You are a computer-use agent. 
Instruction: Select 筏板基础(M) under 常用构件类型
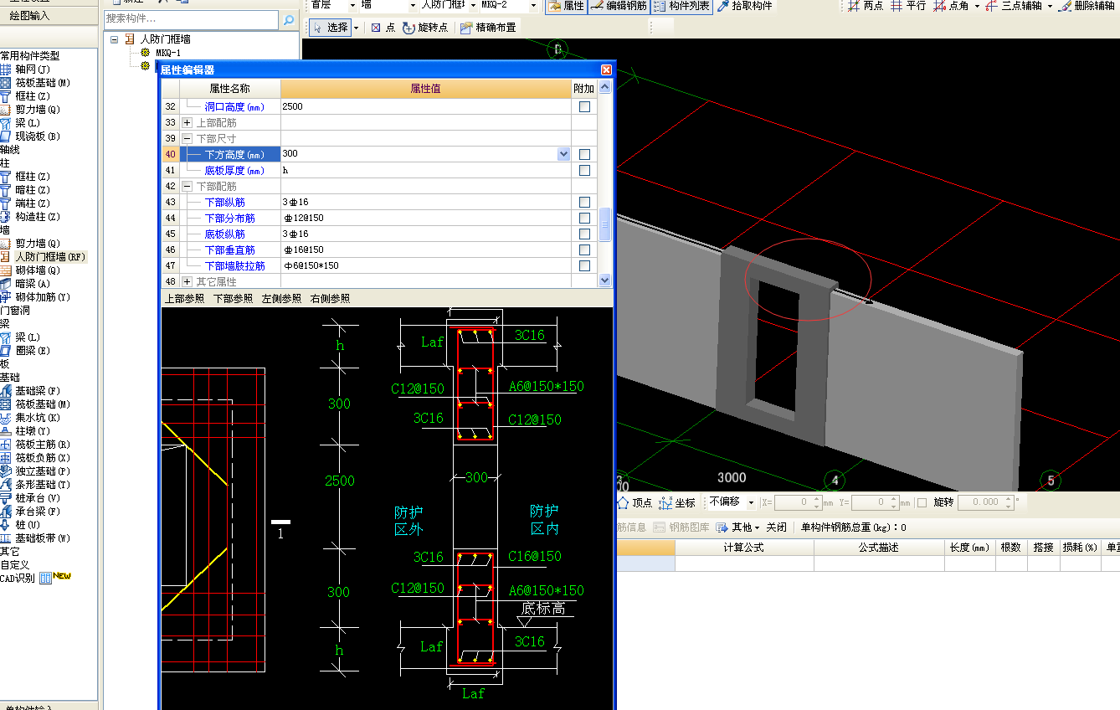point(42,83)
